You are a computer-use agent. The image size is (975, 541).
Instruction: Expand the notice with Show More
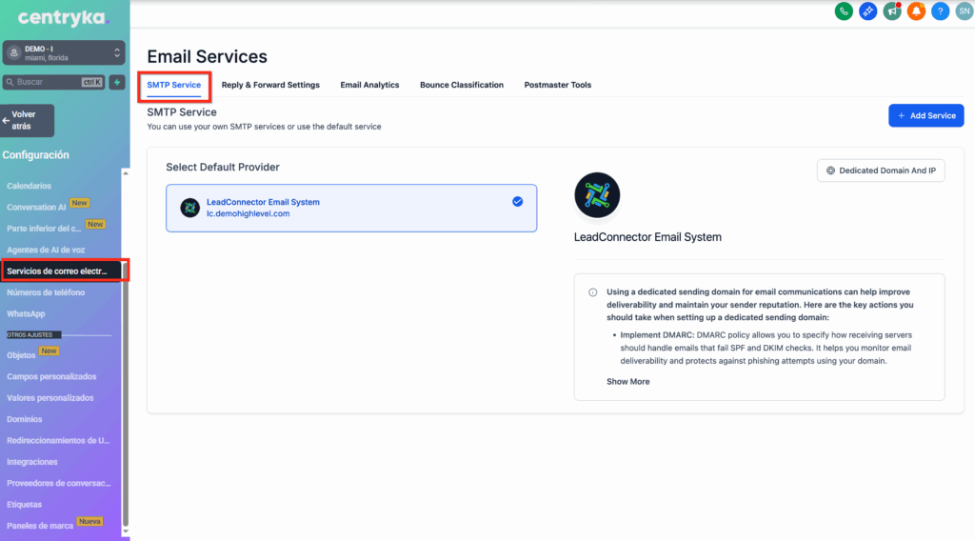[x=627, y=381]
